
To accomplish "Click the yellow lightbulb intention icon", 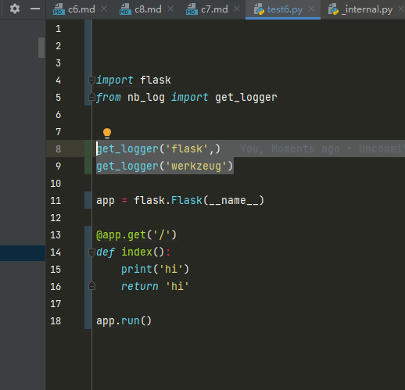I will pyautogui.click(x=107, y=134).
